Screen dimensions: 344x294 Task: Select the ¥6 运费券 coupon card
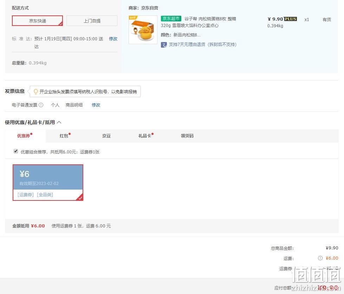tap(48, 183)
